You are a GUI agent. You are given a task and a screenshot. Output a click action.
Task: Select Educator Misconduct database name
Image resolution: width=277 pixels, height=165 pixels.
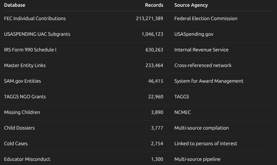pyautogui.click(x=27, y=159)
